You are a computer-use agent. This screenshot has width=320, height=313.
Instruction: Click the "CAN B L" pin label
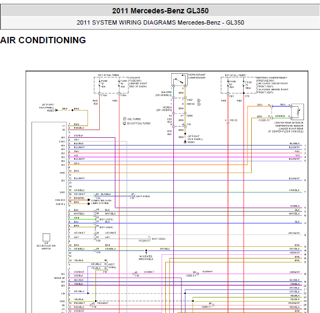coord(60,204)
